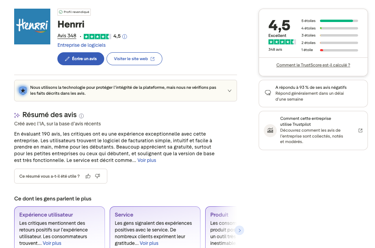Open the Expérience utilisateur card title
The width and height of the screenshot is (375, 248).
(x=46, y=215)
